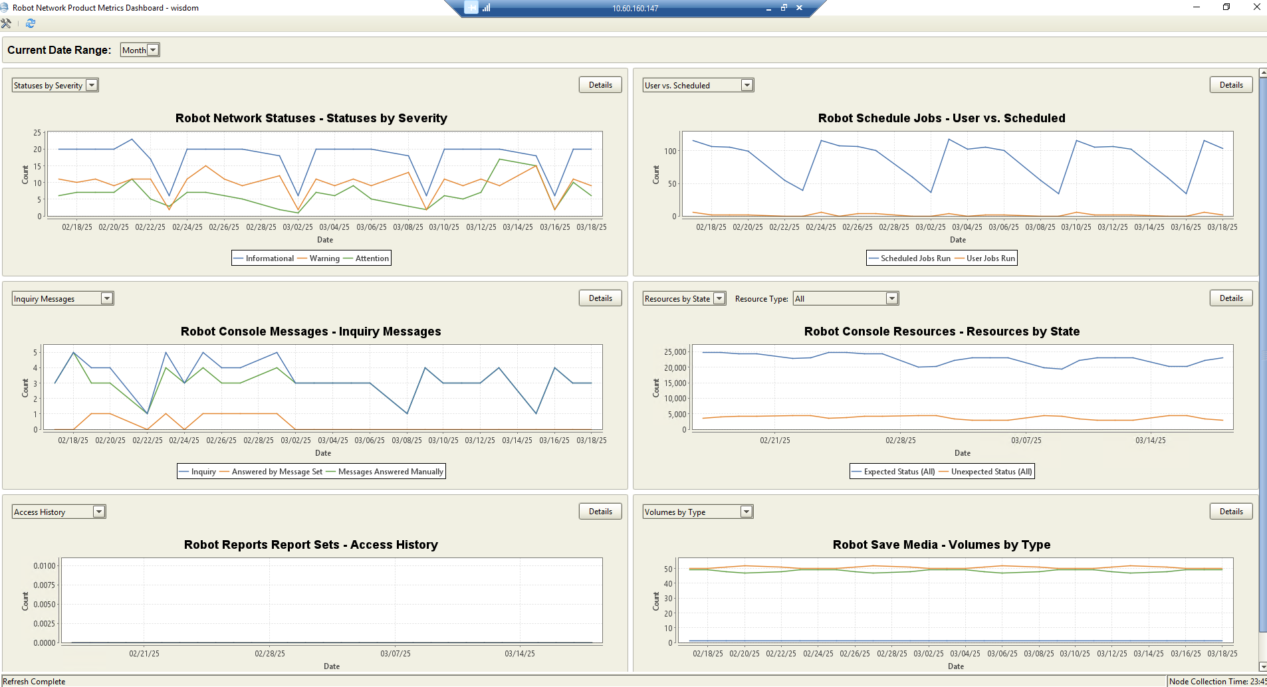Click the connection signal strength icon
Screen dimensions: 1267x687
[487, 8]
